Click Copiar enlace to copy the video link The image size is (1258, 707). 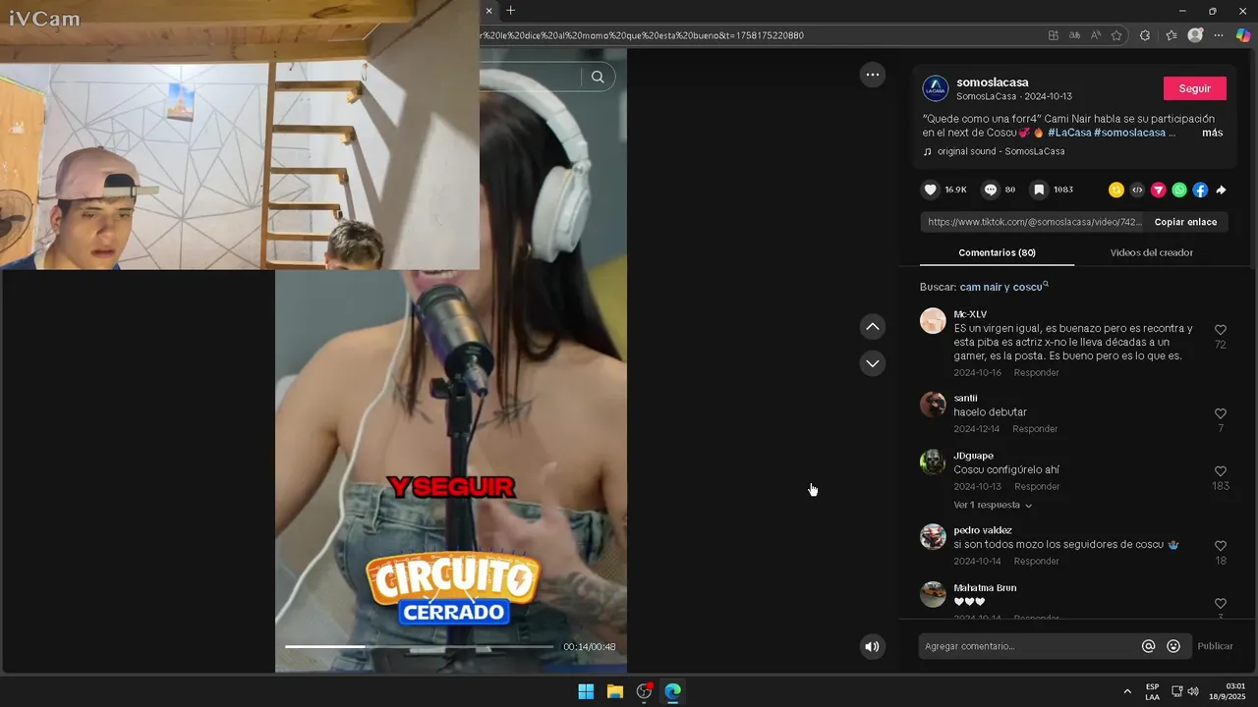pyautogui.click(x=1185, y=222)
